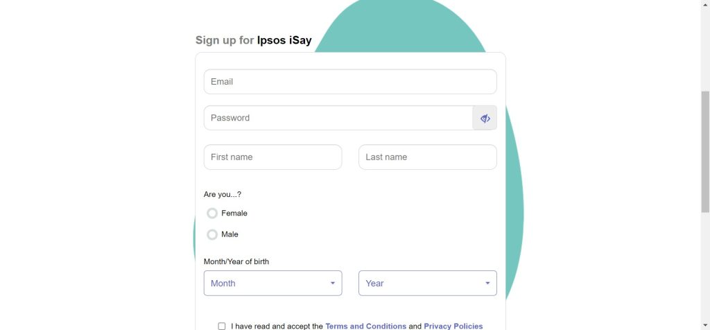
Task: Open the Year of birth dropdown
Action: (427, 283)
